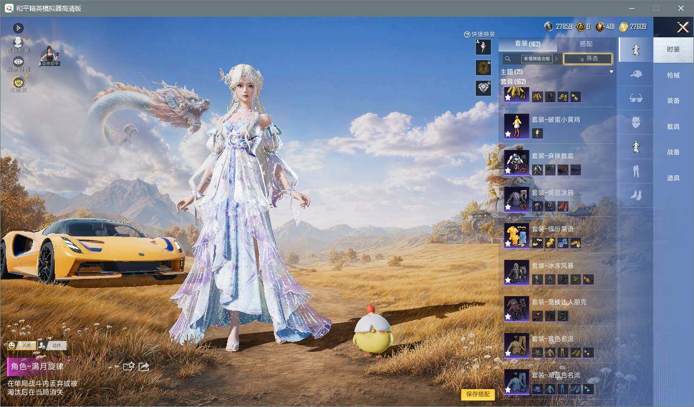This screenshot has width=694, height=407.
Task: Open the 语音助手 voice assistant avatar
Action: [50, 56]
